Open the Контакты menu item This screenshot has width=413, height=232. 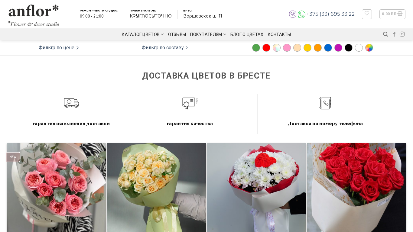click(279, 34)
